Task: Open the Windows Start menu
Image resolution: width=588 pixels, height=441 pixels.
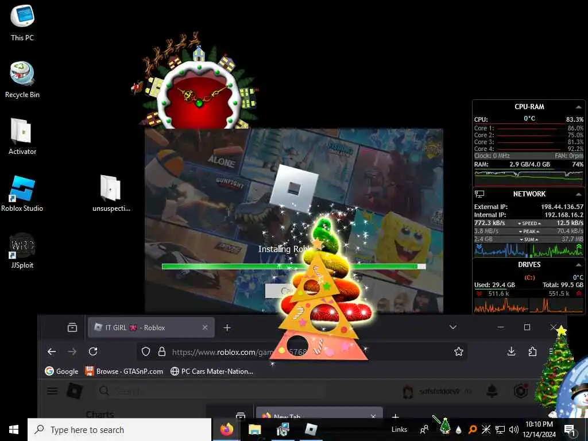Action: pos(14,430)
